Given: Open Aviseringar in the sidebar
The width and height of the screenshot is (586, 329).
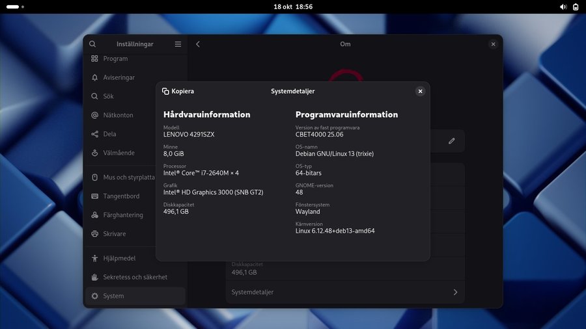Looking at the screenshot, I should click(119, 77).
